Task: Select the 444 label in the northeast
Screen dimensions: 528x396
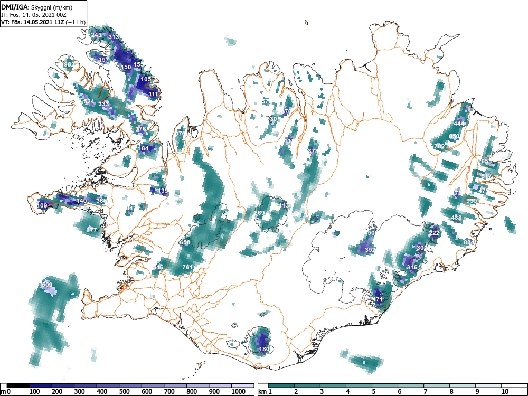Action: [459, 124]
